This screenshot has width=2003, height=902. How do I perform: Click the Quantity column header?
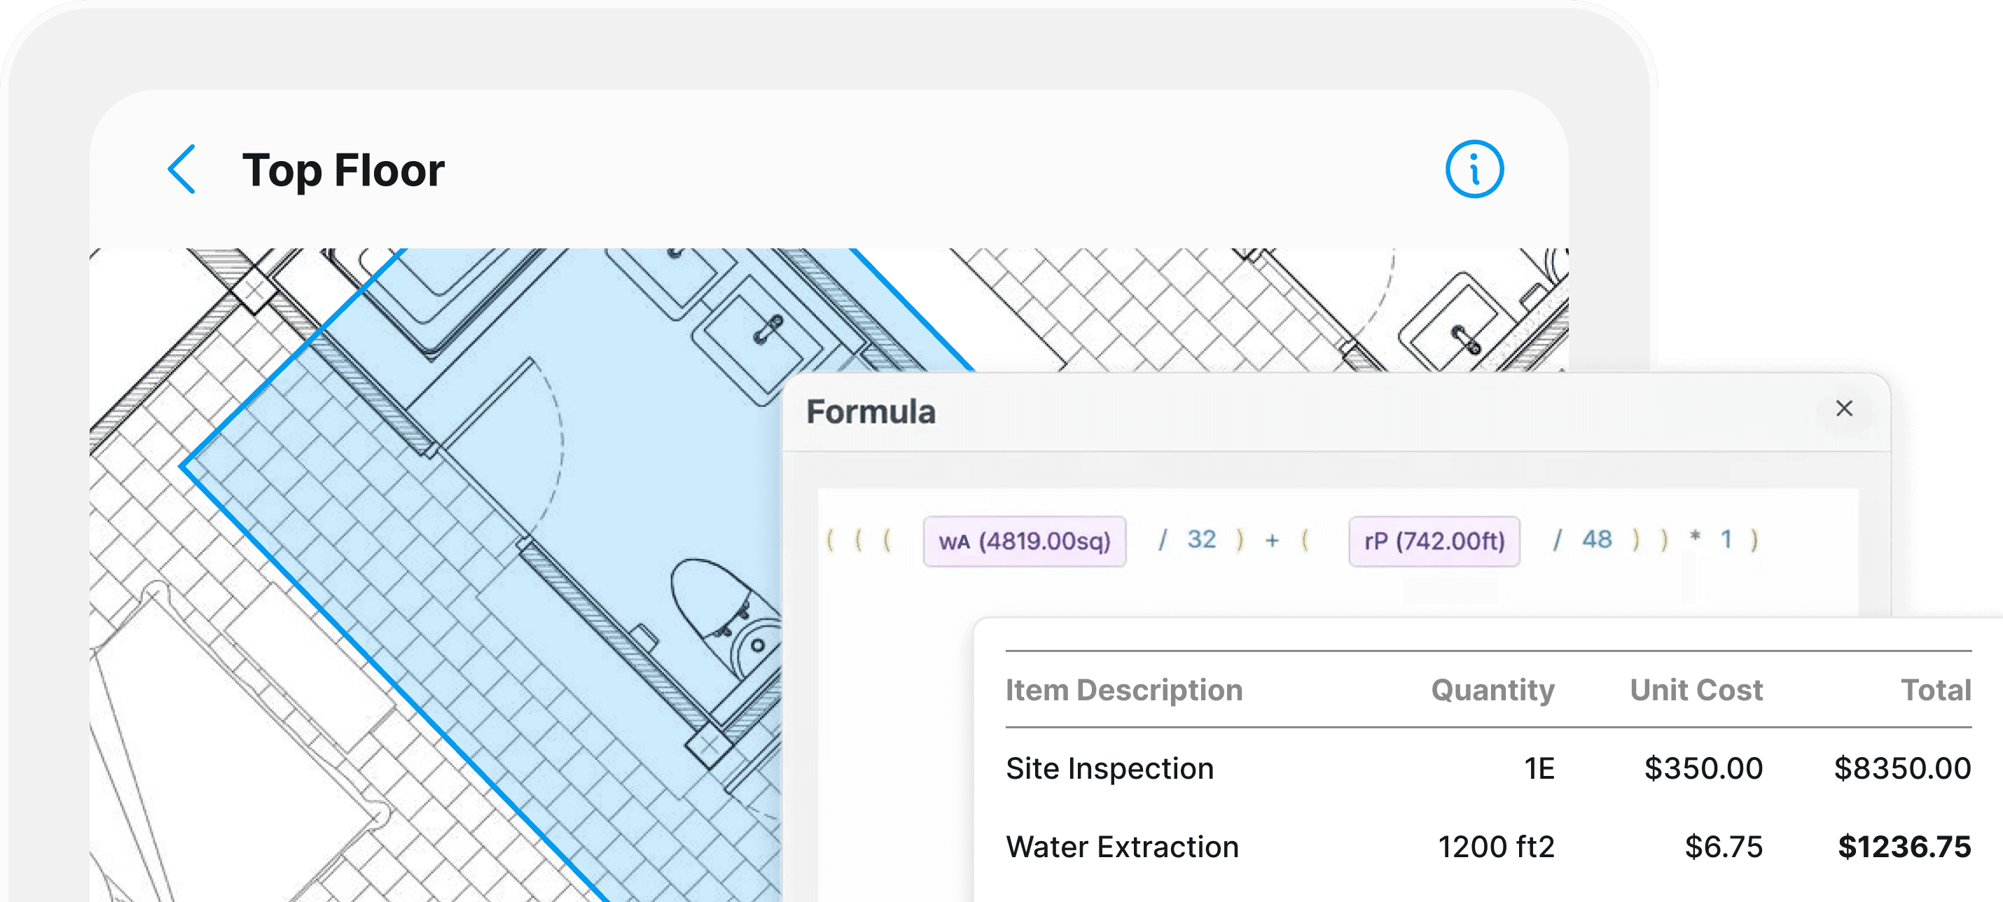1492,690
